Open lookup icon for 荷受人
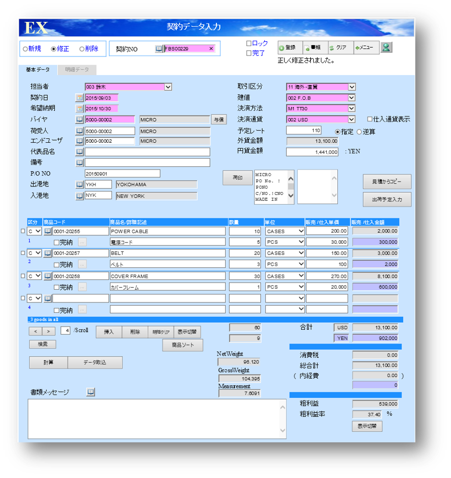Image resolution: width=451 pixels, height=478 pixels. pos(79,131)
